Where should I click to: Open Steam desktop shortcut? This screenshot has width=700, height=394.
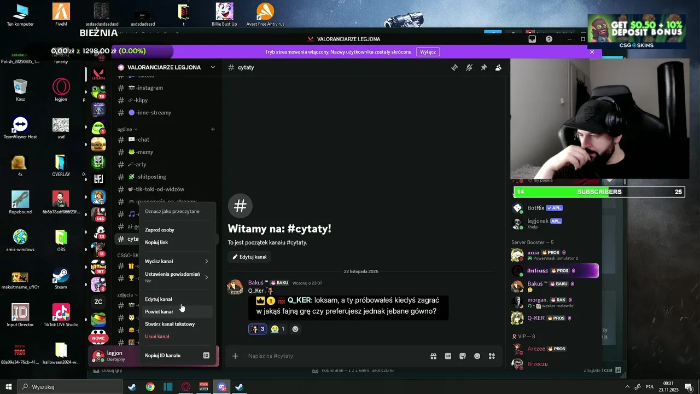(61, 279)
